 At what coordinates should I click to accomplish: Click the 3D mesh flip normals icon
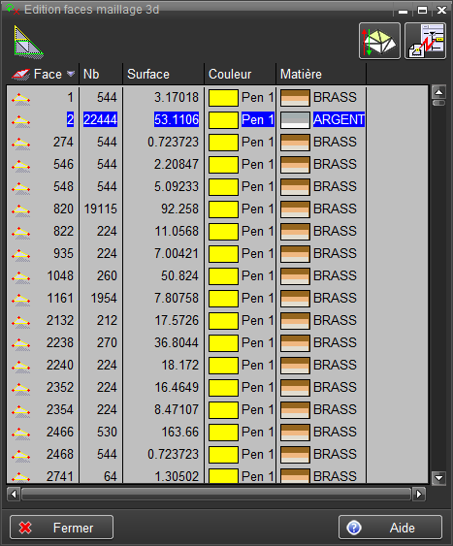tap(379, 41)
